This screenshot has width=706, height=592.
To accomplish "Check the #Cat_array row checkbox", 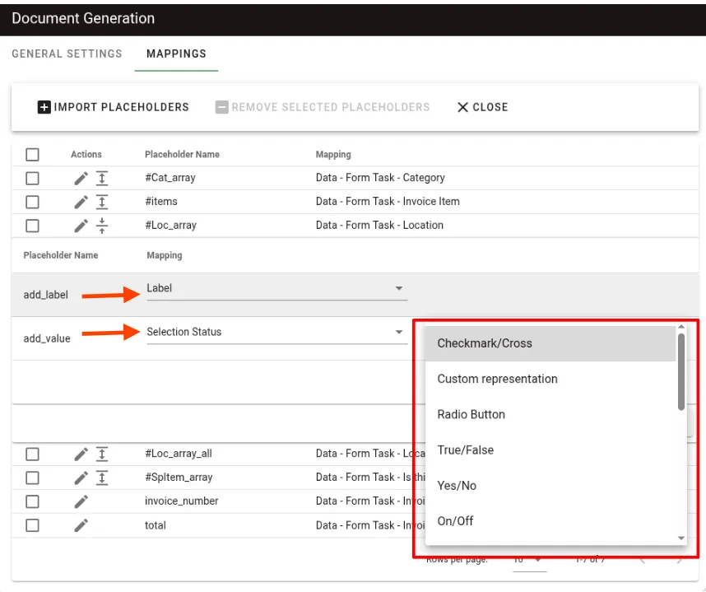I will click(x=32, y=177).
